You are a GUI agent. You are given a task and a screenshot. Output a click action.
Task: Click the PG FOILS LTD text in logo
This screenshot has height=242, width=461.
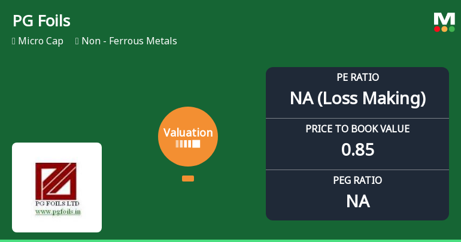tap(57, 204)
